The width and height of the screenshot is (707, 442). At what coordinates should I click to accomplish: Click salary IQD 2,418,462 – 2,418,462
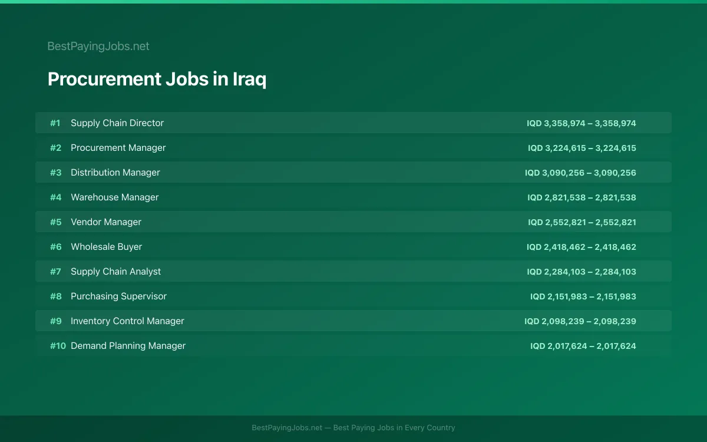(x=582, y=247)
